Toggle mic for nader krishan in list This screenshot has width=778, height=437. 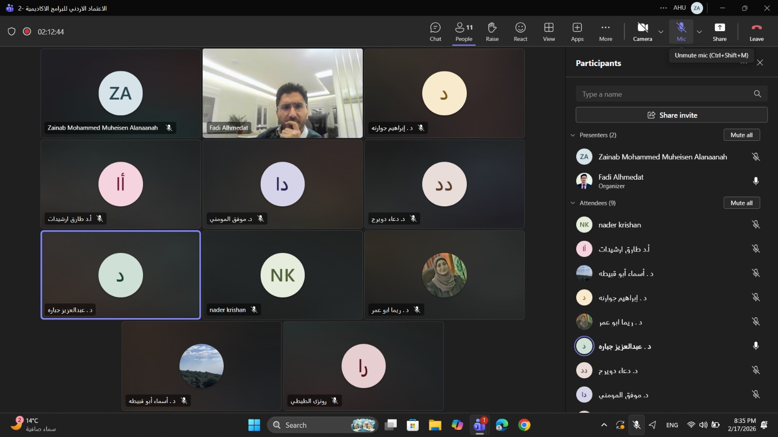pyautogui.click(x=756, y=225)
